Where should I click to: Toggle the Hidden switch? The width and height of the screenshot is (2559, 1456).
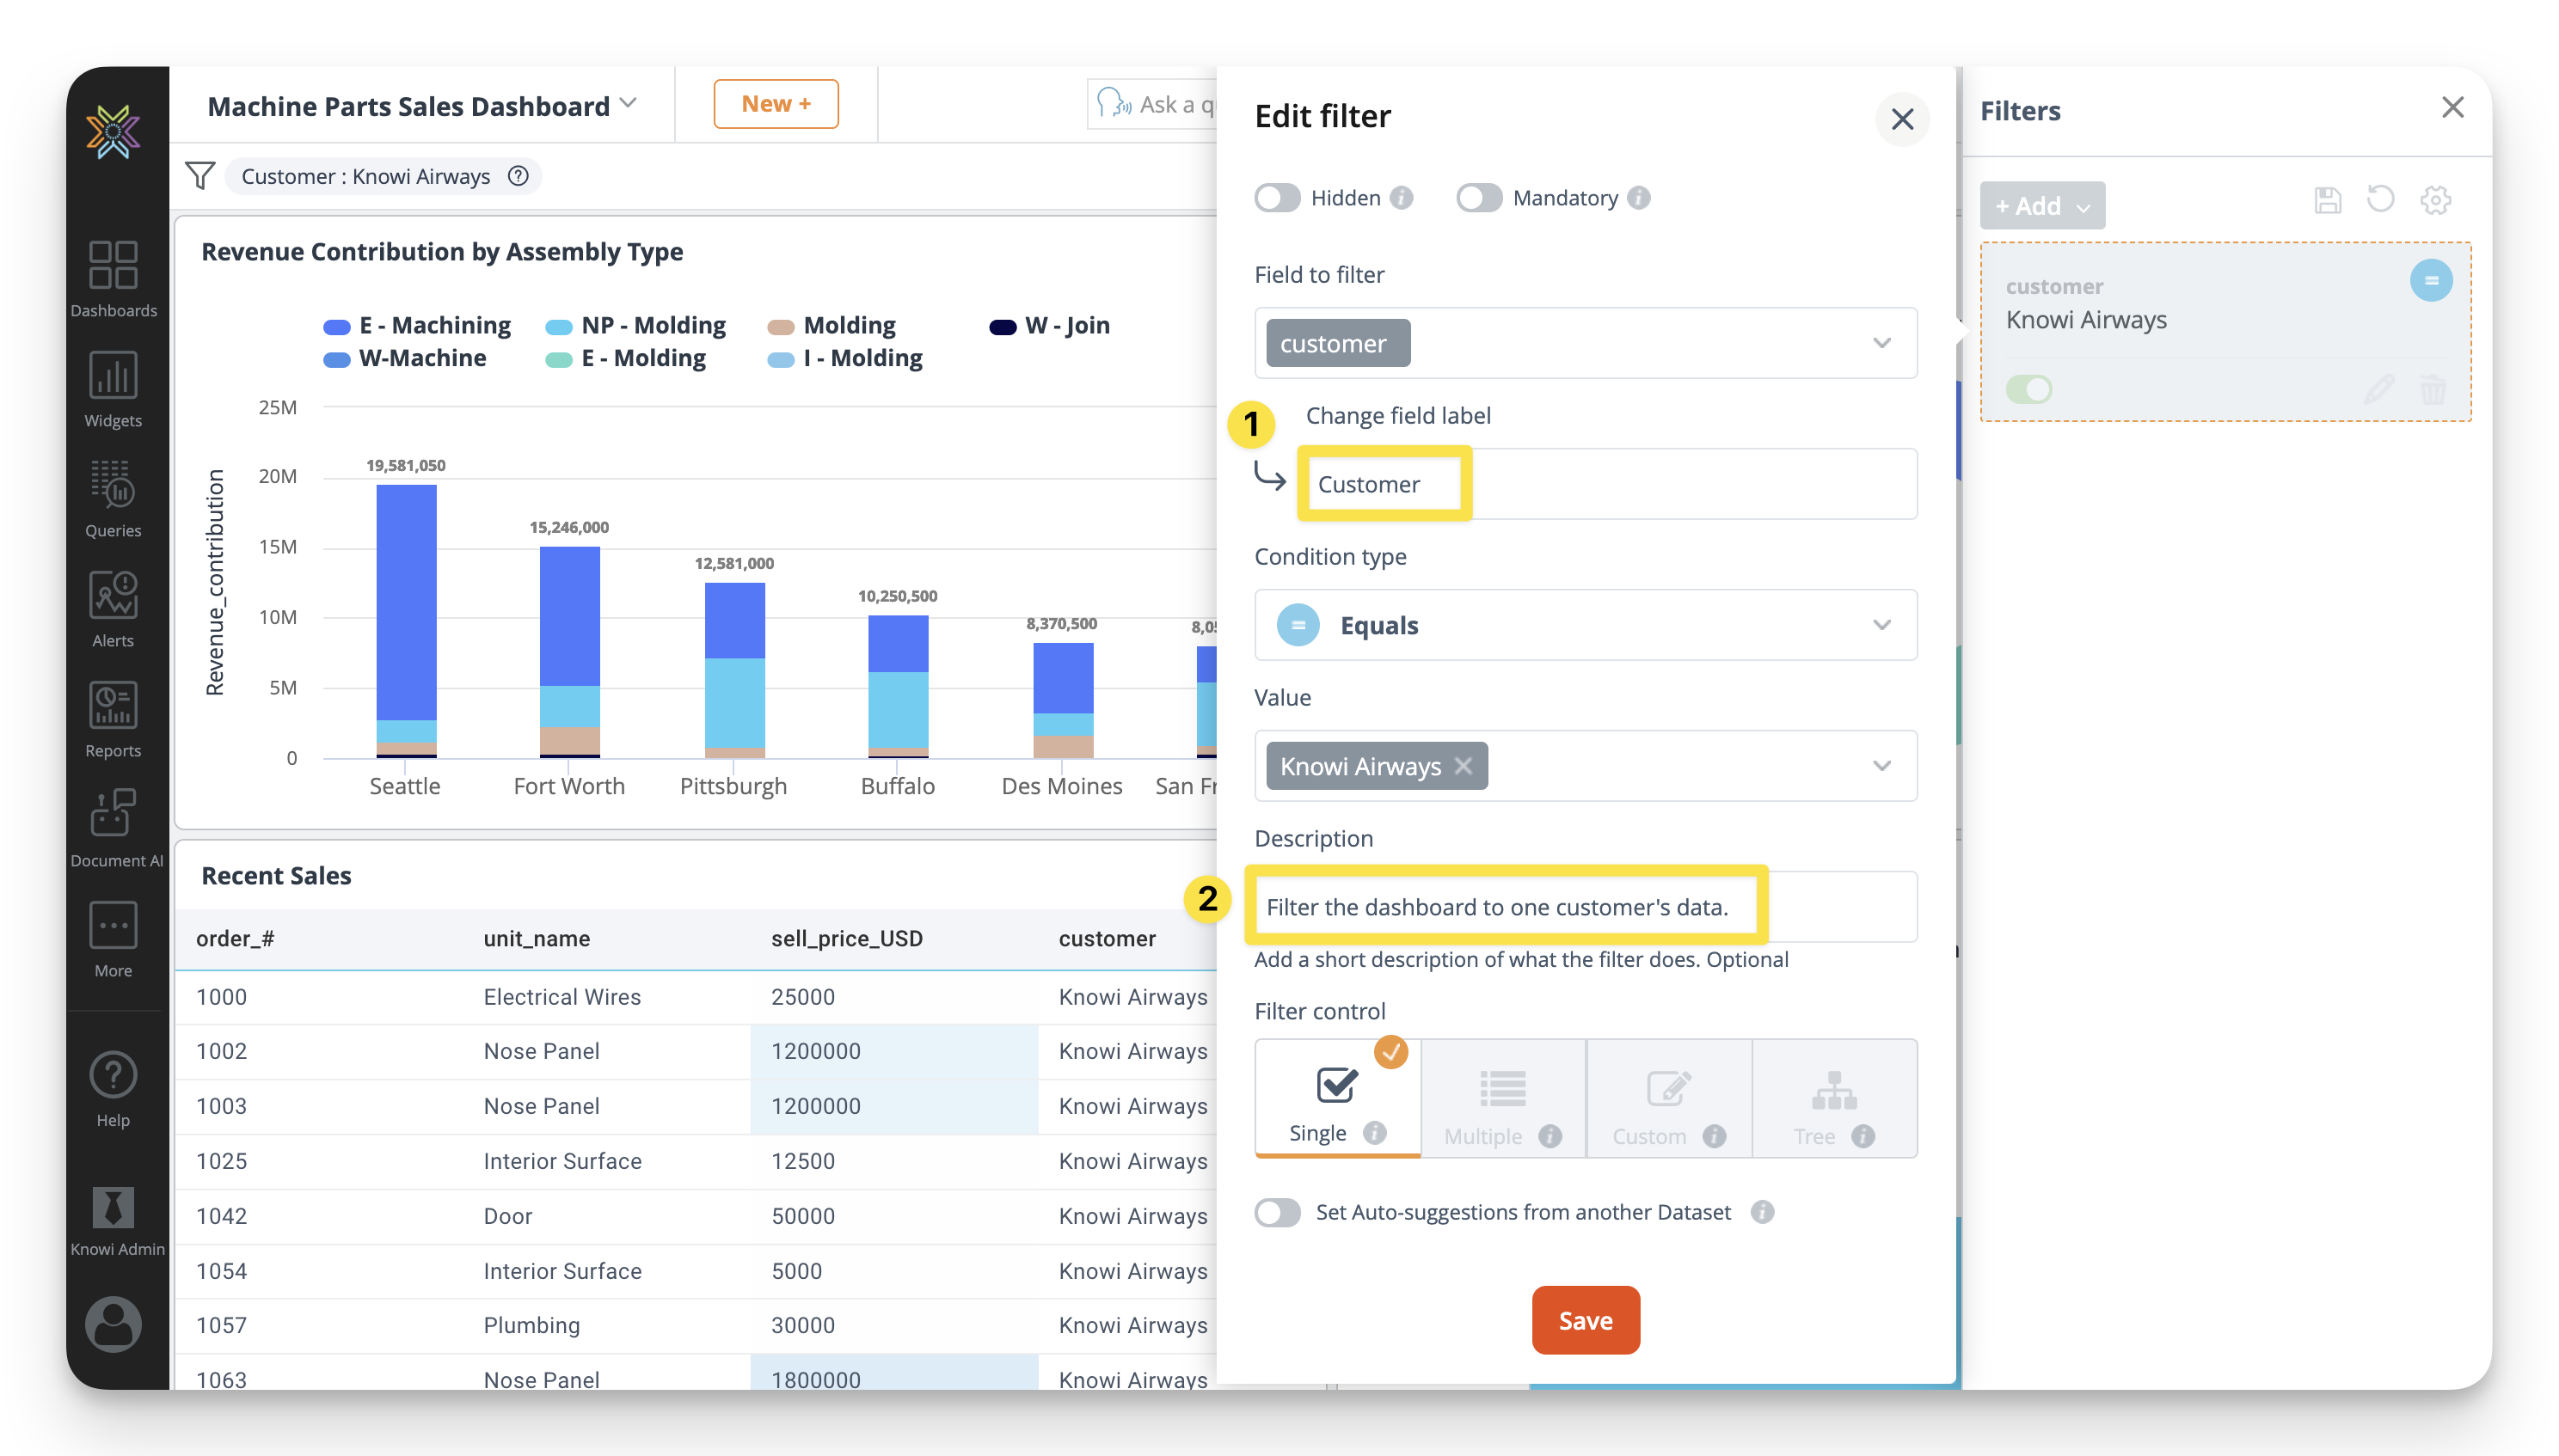[x=1278, y=198]
